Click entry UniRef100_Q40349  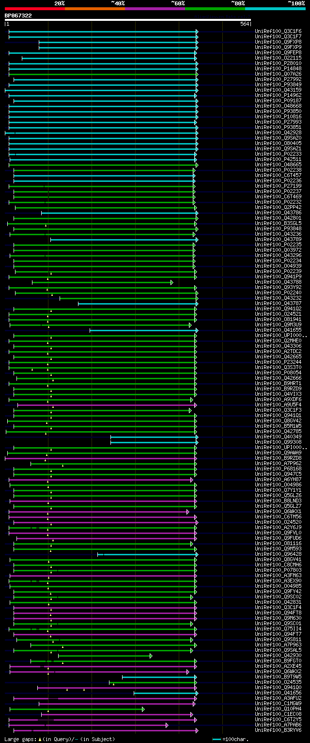point(278,437)
